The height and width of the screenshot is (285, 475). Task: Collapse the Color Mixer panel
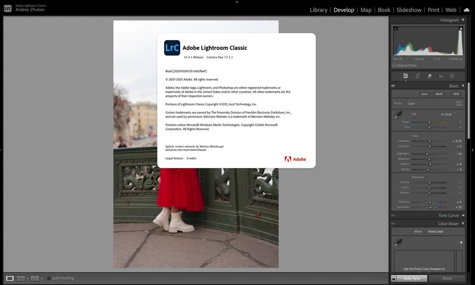click(463, 224)
